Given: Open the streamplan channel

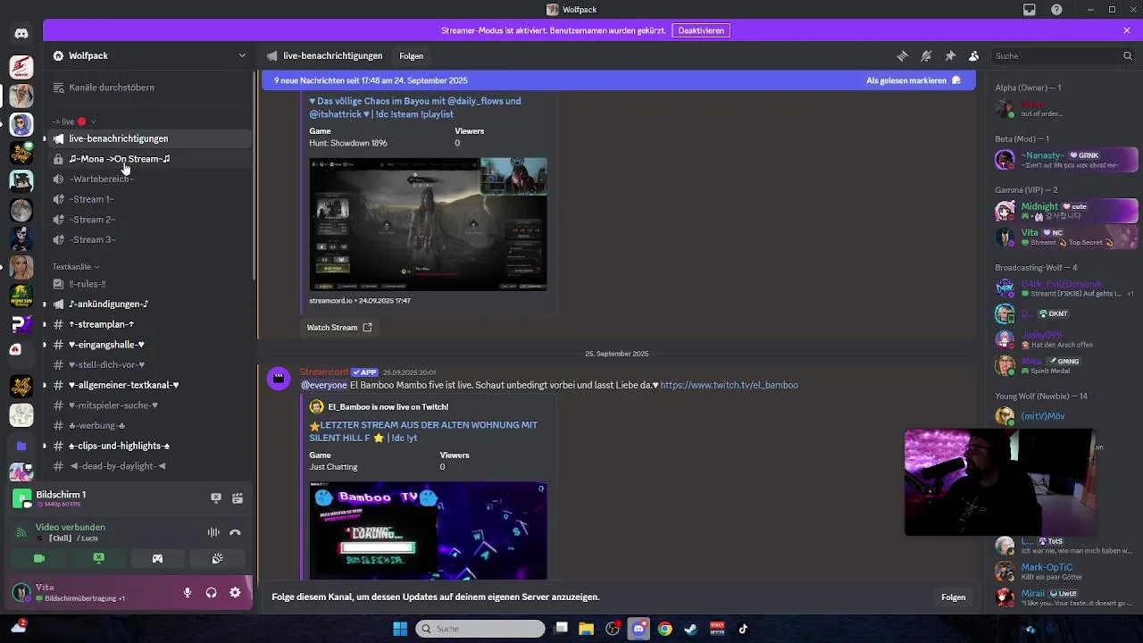Looking at the screenshot, I should (x=149, y=324).
